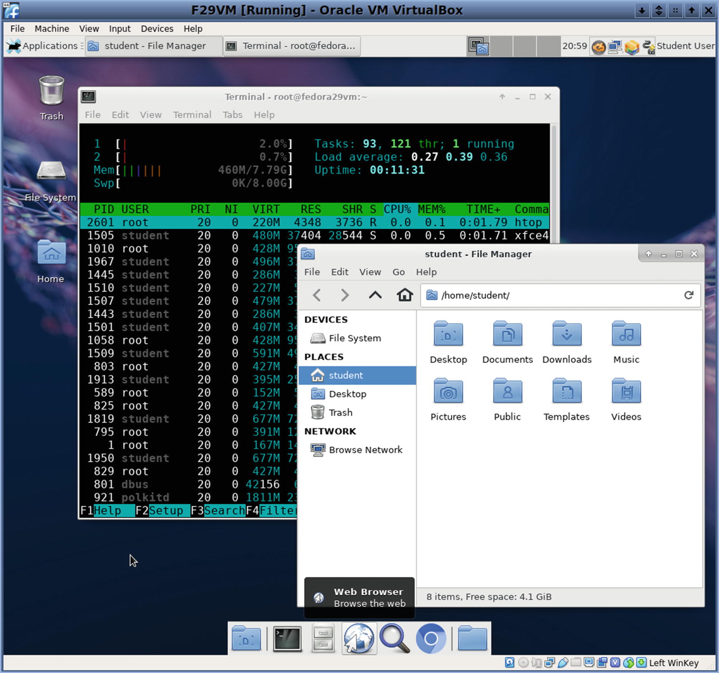The height and width of the screenshot is (673, 719).
Task: Open File Manager cabinet icon in dock
Action: pyautogui.click(x=323, y=638)
